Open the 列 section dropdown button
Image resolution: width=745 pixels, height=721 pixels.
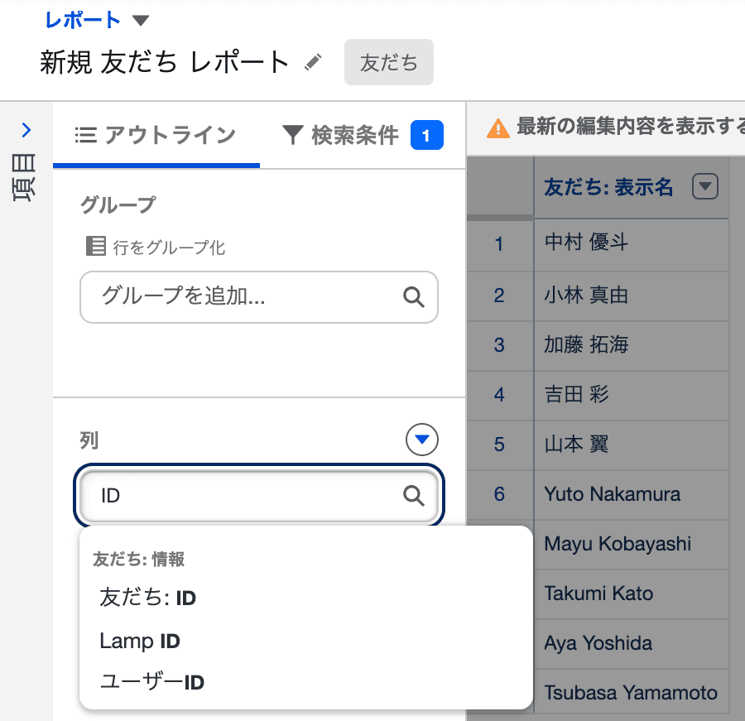pyautogui.click(x=422, y=440)
